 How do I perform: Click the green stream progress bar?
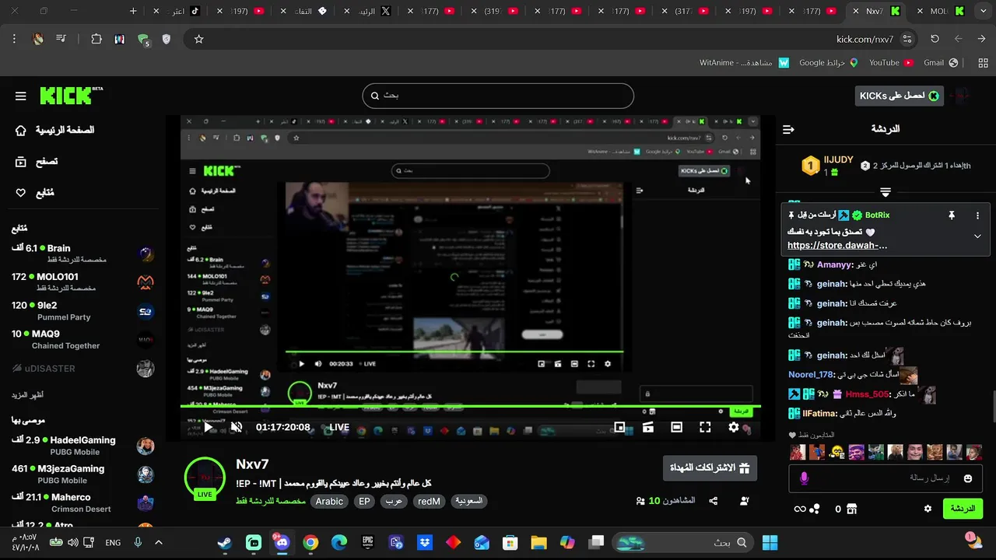pyautogui.click(x=470, y=406)
